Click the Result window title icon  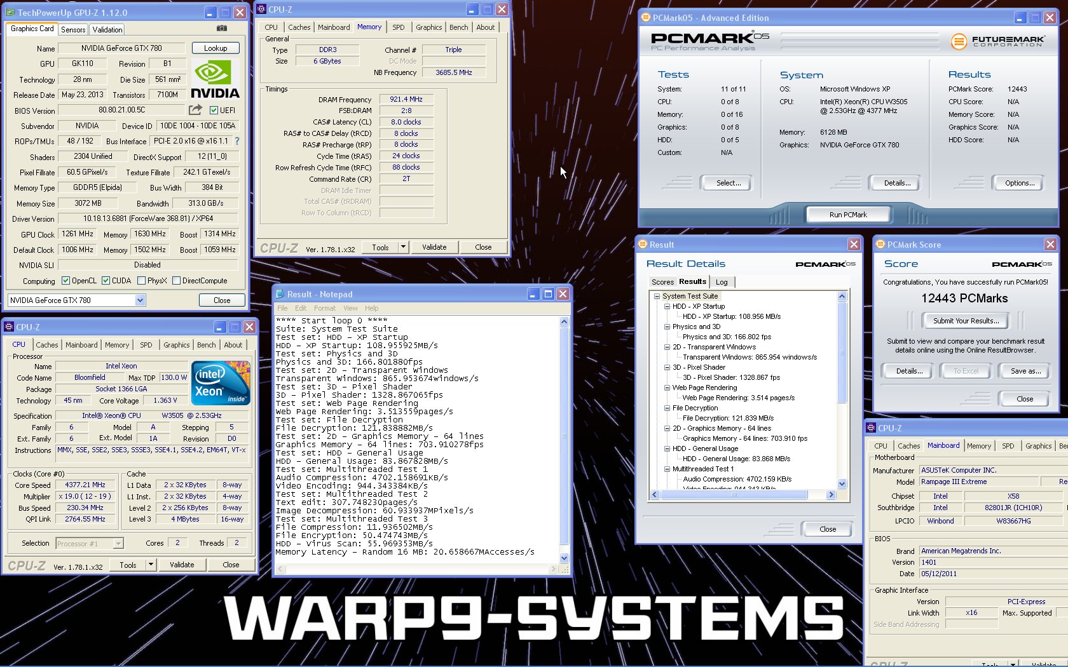point(643,245)
